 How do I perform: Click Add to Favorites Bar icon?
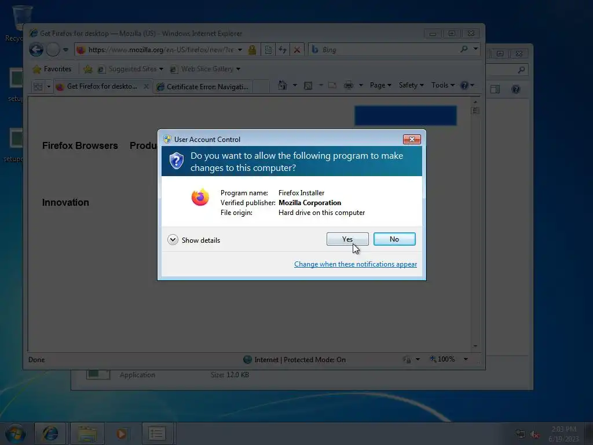(x=88, y=69)
